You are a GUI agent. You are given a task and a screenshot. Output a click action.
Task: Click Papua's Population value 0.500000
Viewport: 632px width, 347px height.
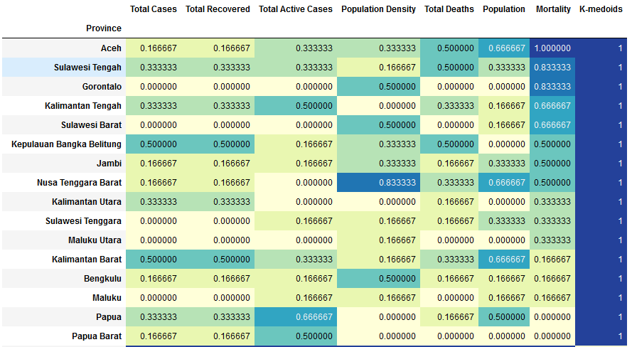[x=504, y=317]
